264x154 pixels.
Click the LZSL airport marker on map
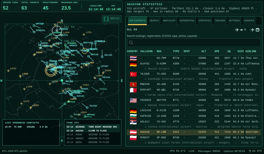click(x=84, y=35)
